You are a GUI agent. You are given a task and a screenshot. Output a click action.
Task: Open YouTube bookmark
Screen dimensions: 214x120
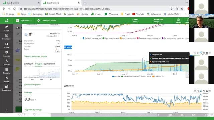click(x=138, y=14)
